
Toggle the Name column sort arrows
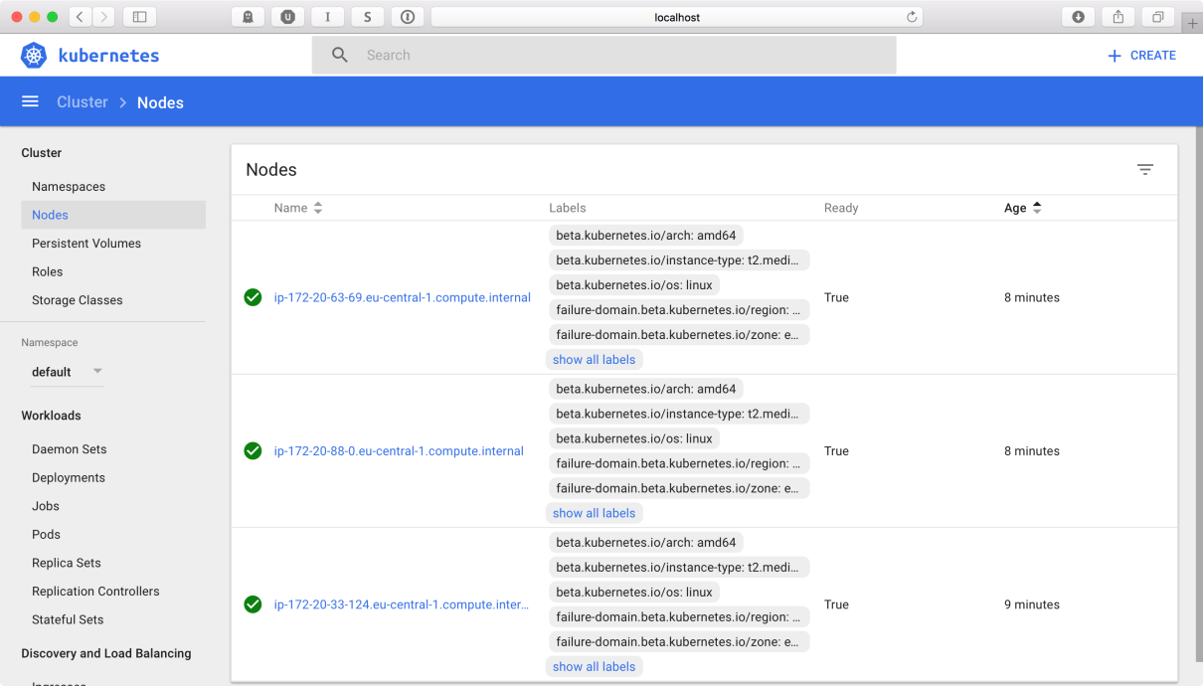tap(317, 208)
